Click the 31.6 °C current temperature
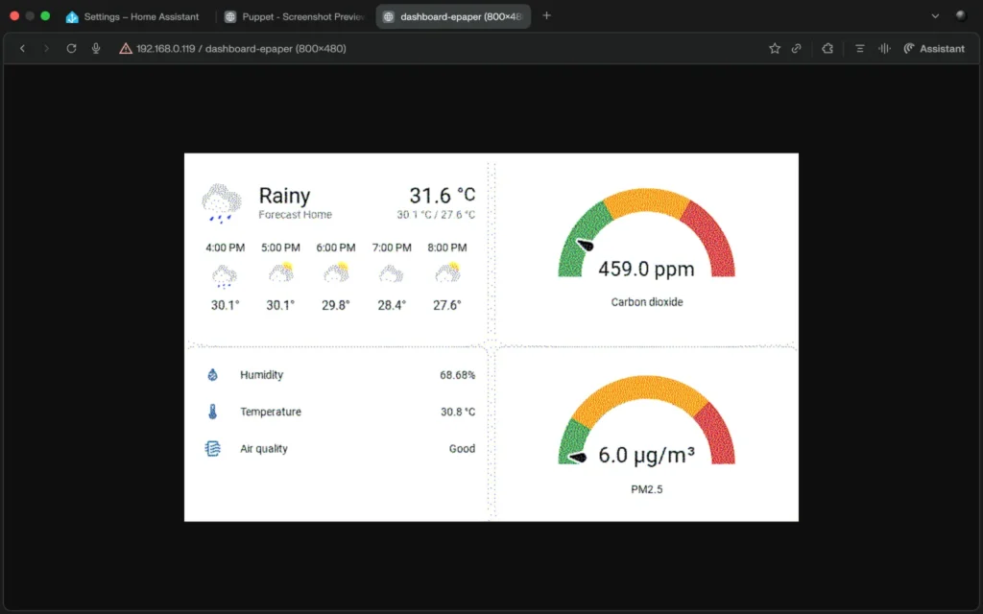 (442, 195)
